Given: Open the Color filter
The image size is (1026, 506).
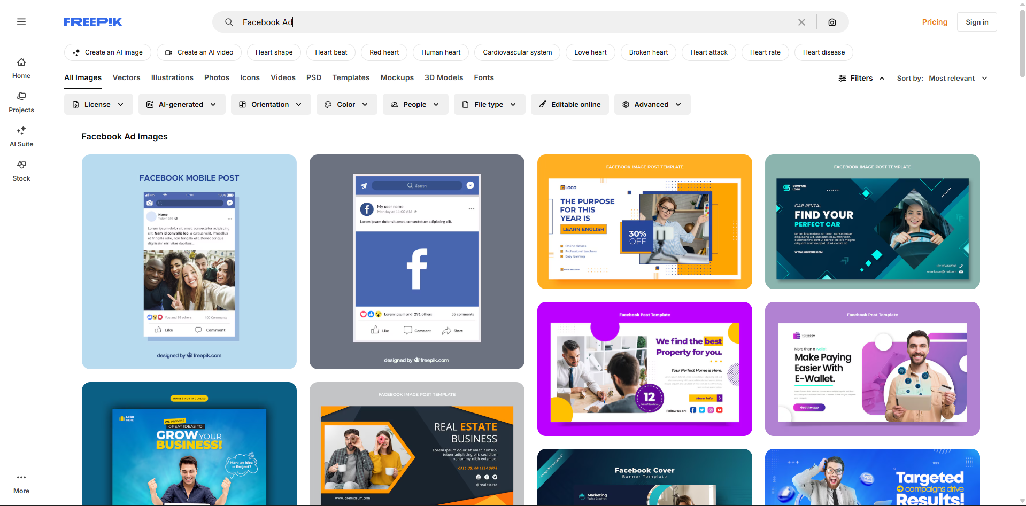Looking at the screenshot, I should (346, 104).
